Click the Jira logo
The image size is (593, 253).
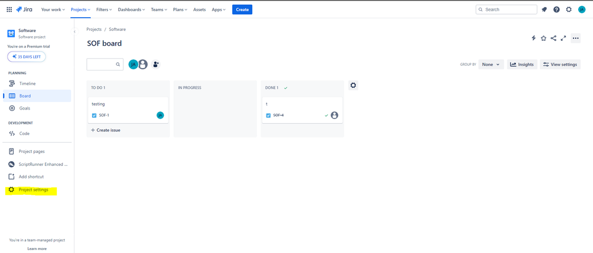[x=24, y=9]
